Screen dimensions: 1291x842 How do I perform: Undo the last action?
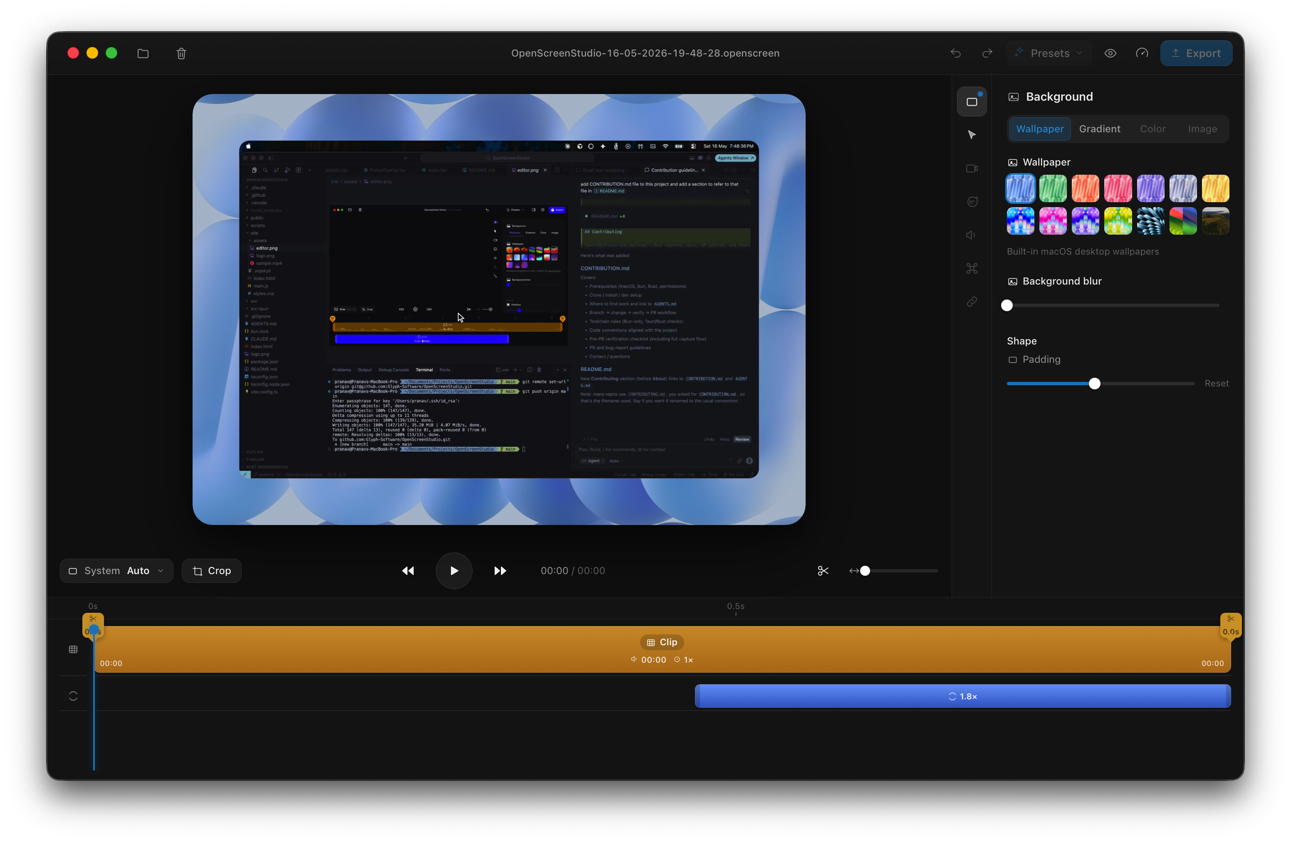tap(956, 53)
